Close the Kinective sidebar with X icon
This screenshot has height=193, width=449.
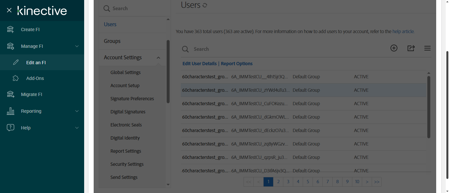coord(9,10)
